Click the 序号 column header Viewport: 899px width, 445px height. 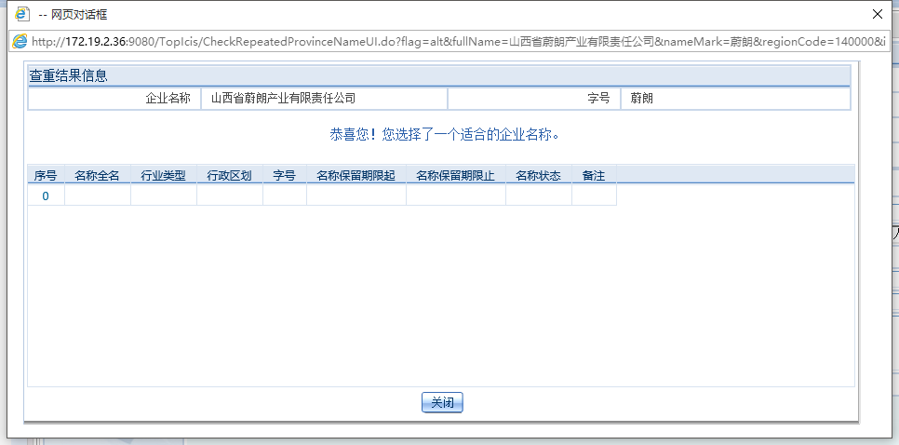(x=46, y=175)
